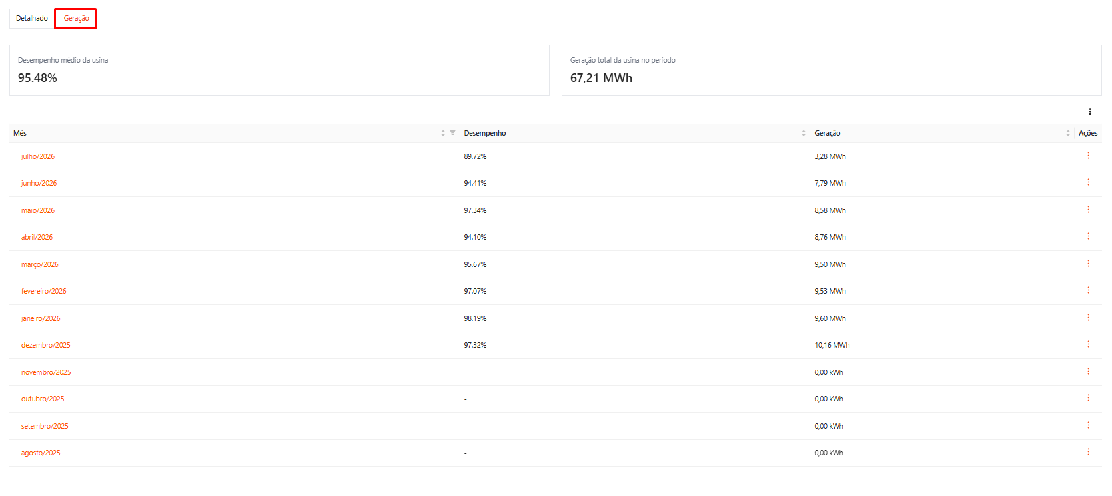The height and width of the screenshot is (496, 1112).
Task: Click the Desempenho médio da usina card
Action: pyautogui.click(x=279, y=70)
